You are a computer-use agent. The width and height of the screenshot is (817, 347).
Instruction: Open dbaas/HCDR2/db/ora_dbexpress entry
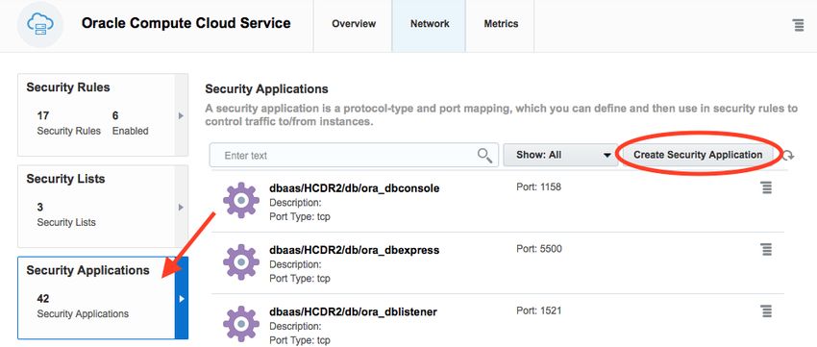(x=355, y=250)
